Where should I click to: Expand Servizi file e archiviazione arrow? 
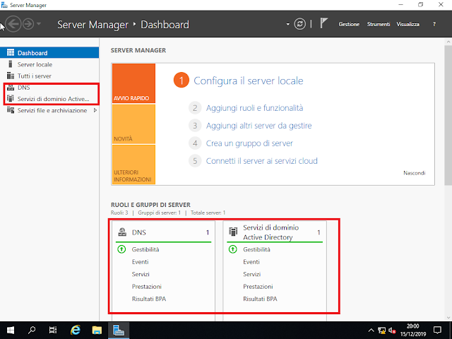pos(95,110)
